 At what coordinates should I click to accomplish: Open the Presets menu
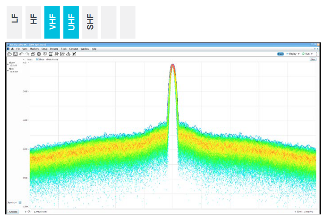tap(54, 49)
